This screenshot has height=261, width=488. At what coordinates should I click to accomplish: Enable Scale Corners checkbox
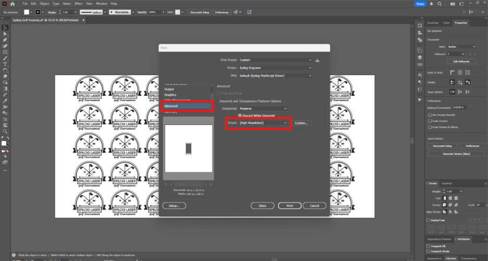(430, 121)
